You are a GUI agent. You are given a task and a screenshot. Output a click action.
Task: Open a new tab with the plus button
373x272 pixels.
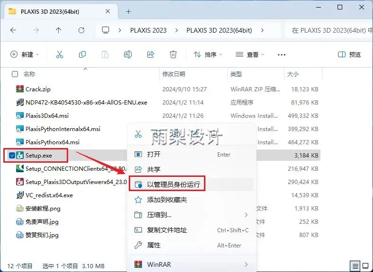point(129,11)
